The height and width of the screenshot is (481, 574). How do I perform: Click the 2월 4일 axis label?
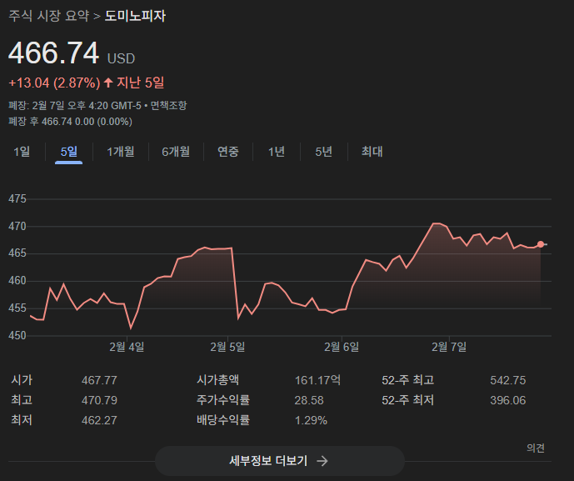[127, 347]
